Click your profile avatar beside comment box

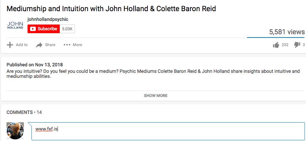pos(15,131)
